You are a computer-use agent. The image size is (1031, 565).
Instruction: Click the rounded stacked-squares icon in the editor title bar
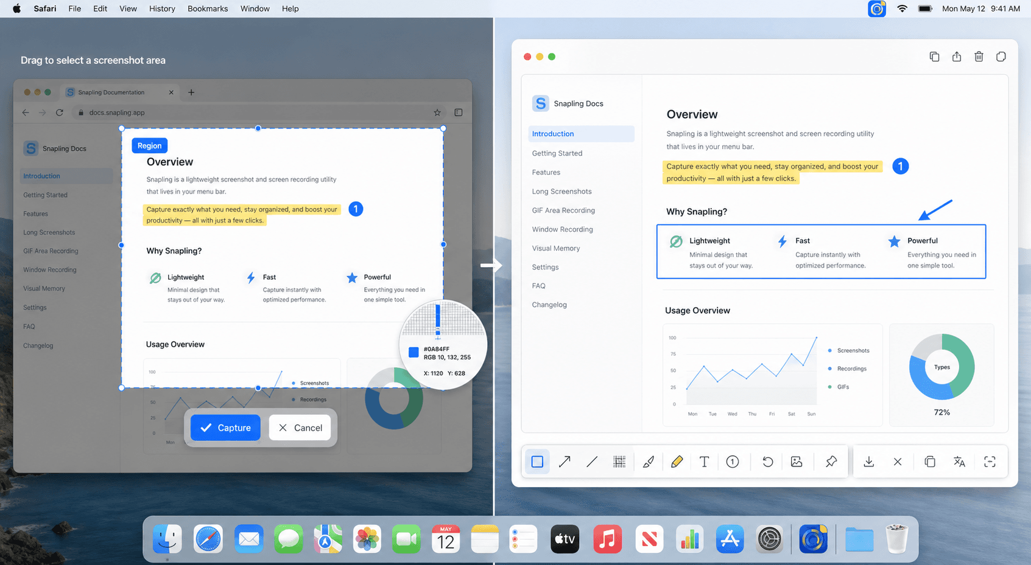(x=1001, y=57)
